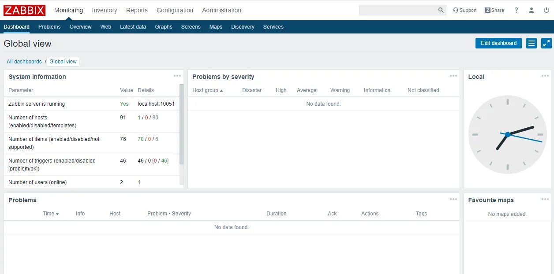
Task: Follow the All dashboards breadcrumb link
Action: (x=24, y=62)
